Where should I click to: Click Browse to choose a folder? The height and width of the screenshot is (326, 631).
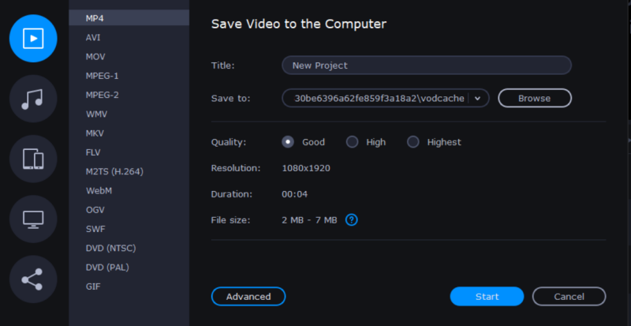[534, 98]
